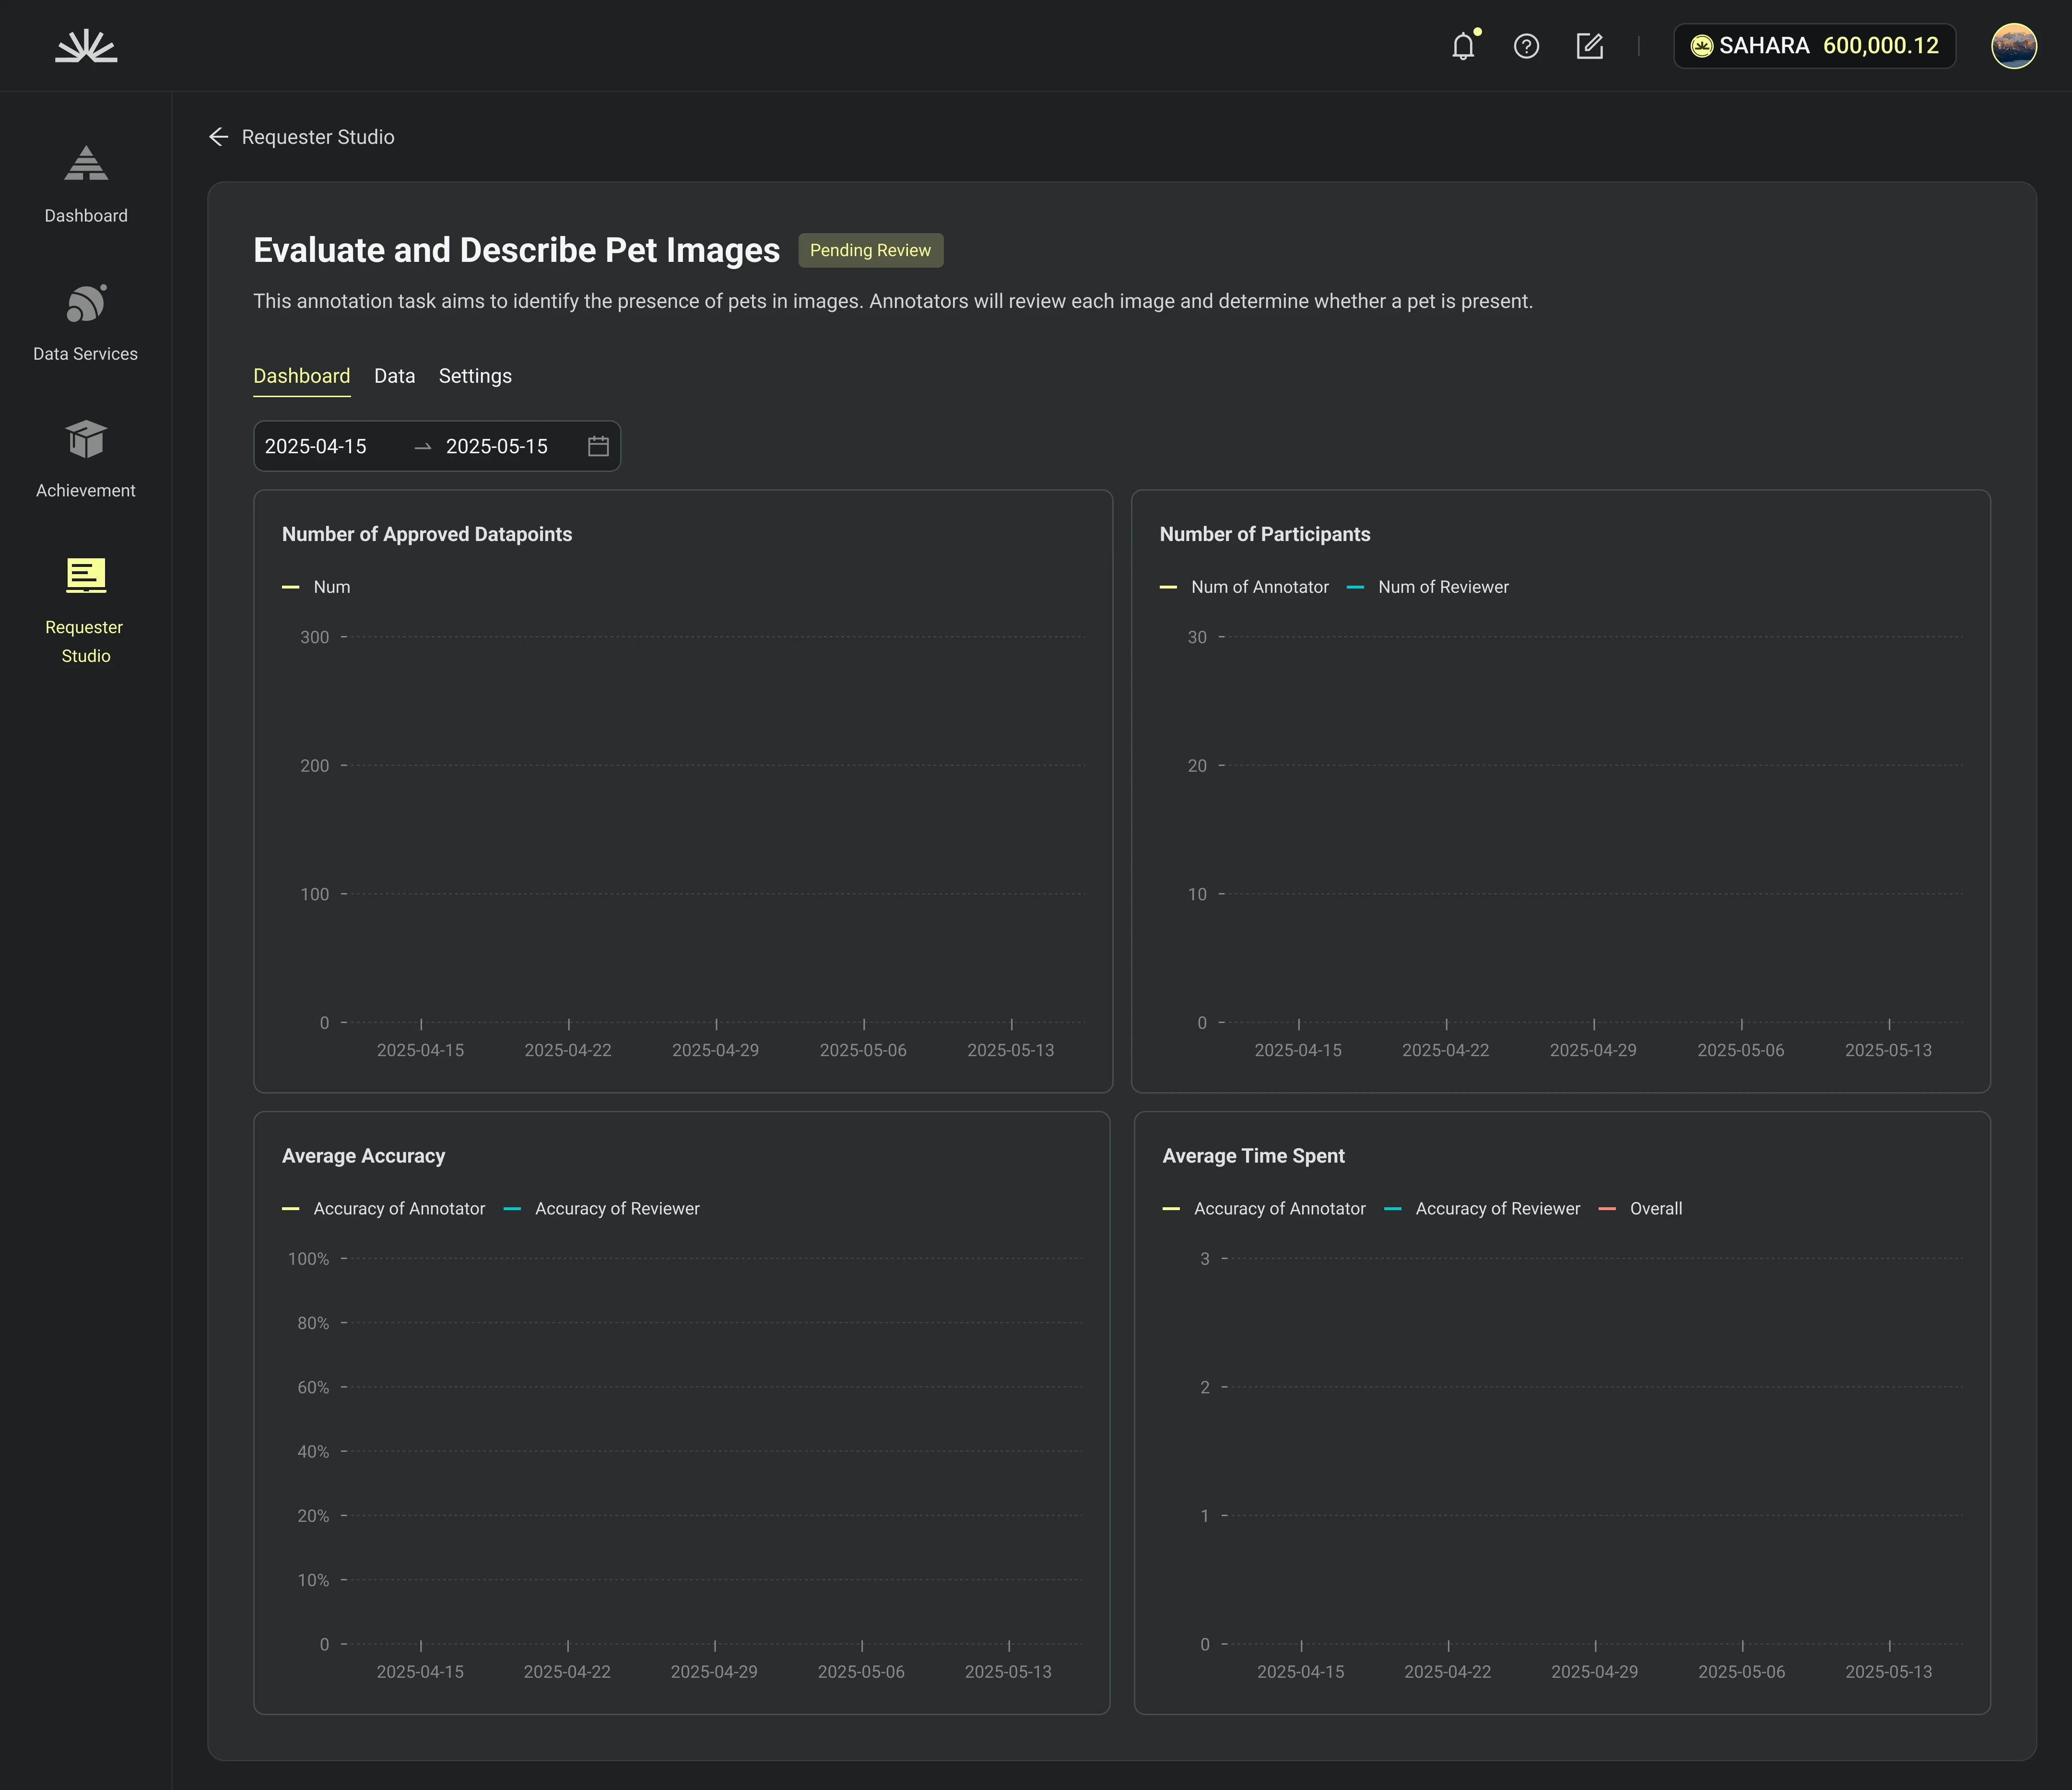Image resolution: width=2072 pixels, height=1790 pixels.
Task: Open the notifications bell
Action: (x=1463, y=46)
